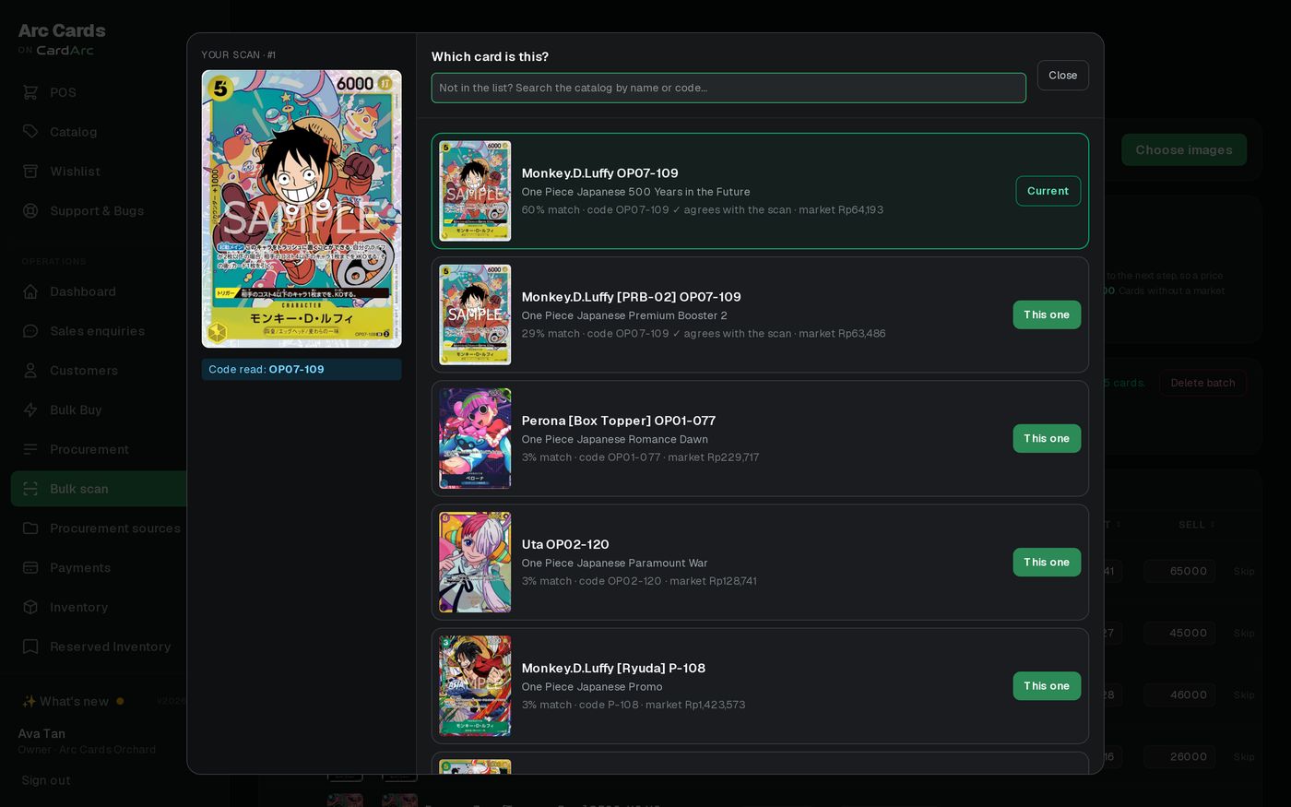Click the Catalog tag icon

click(x=30, y=132)
